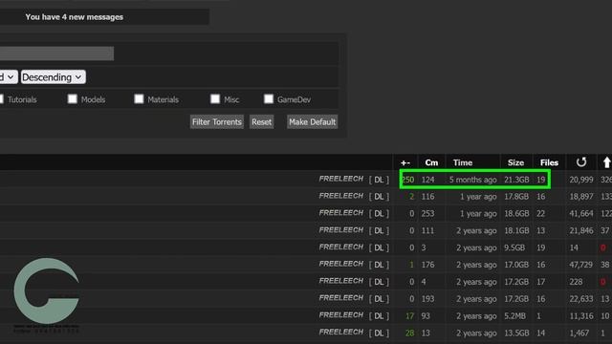The width and height of the screenshot is (612, 344).
Task: Click the FREELEECH tag on the 5.2MB row
Action: click(341, 315)
